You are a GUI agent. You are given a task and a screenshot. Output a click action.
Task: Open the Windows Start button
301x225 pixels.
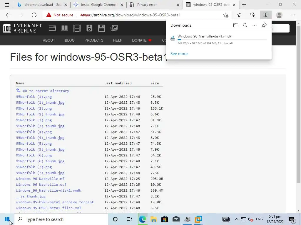click(7, 219)
